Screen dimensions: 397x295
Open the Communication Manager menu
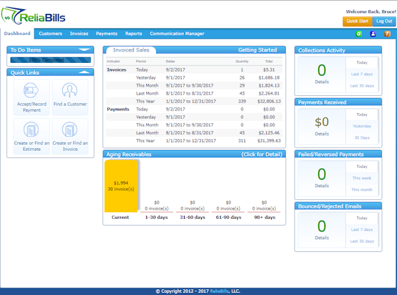[177, 34]
